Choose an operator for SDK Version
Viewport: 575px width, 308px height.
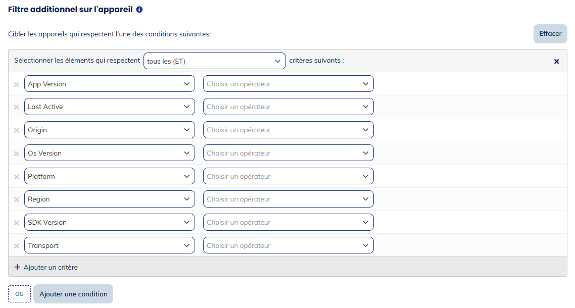288,222
